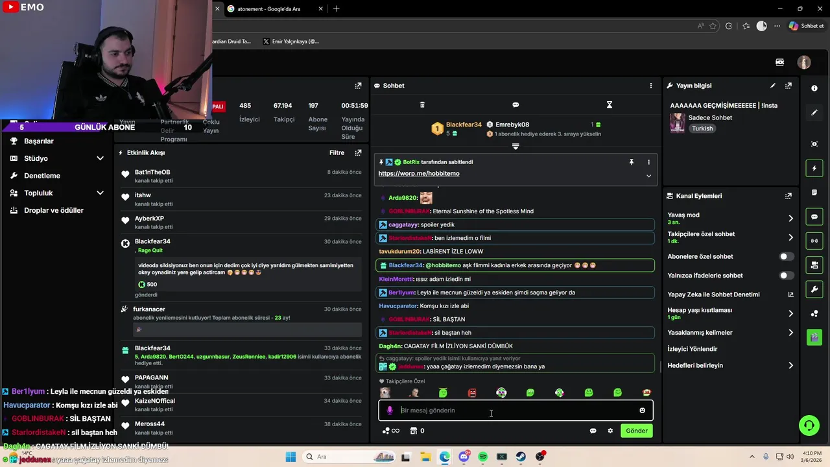
Task: Click the speech bubble icon under Sohbet title
Action: (x=516, y=104)
